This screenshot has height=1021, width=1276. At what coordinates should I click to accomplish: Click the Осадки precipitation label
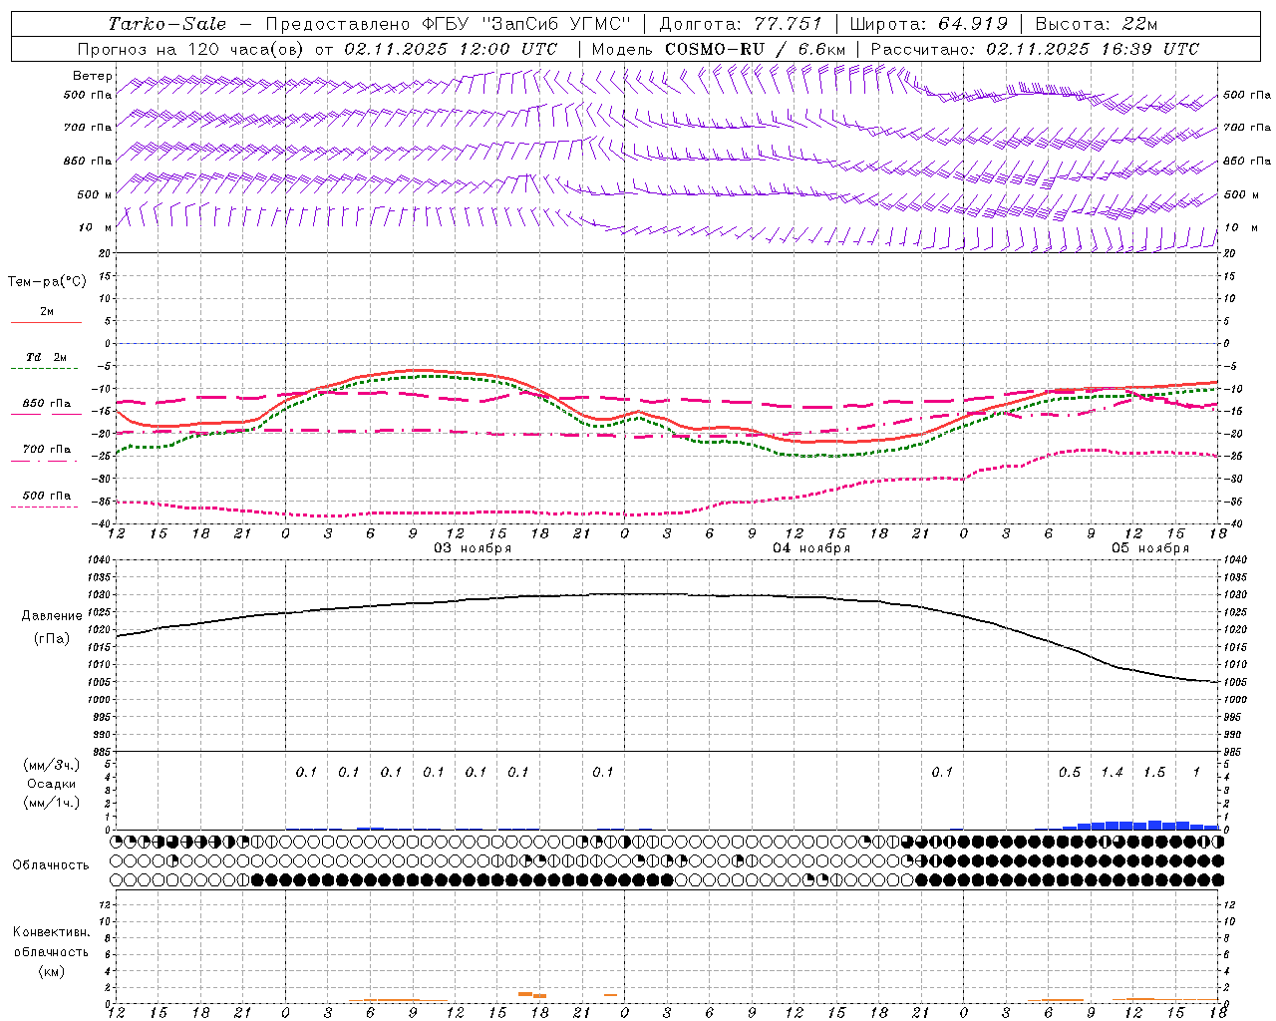(52, 784)
